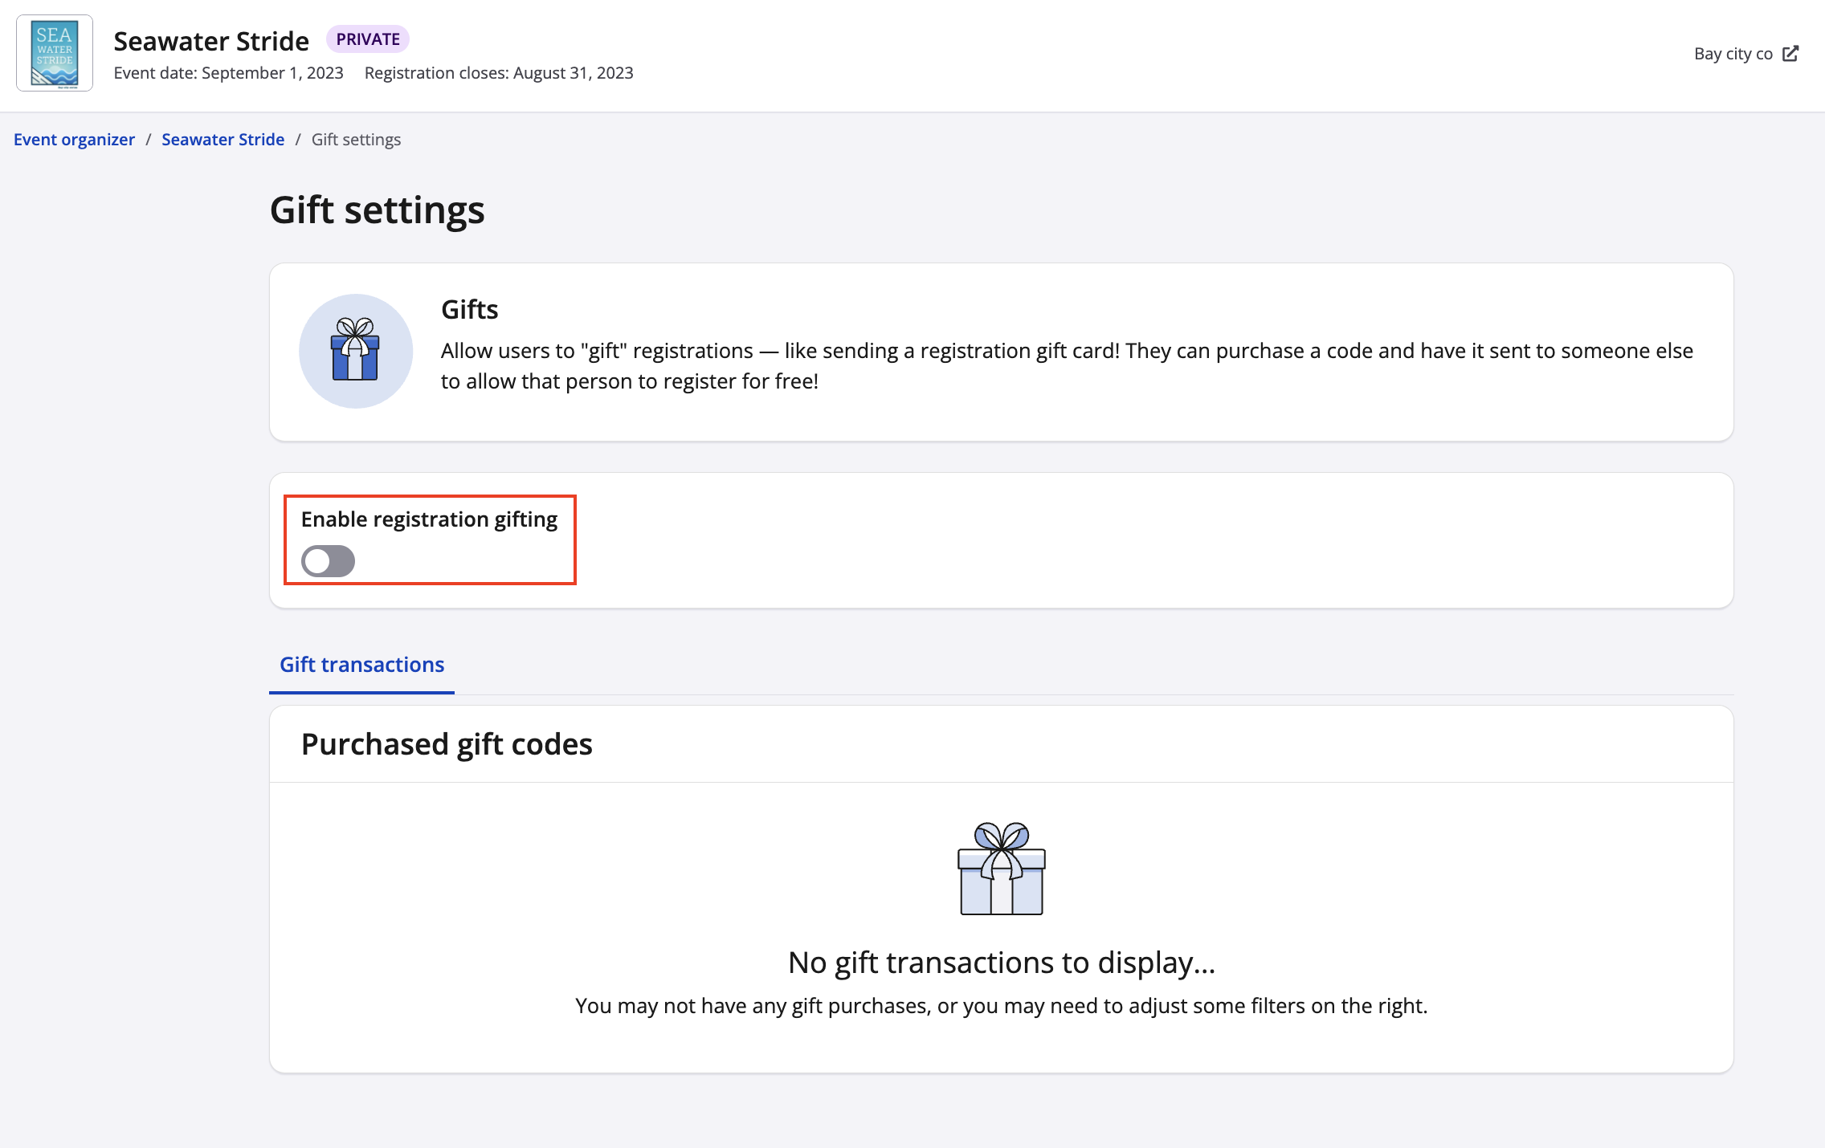Toggle the Enable registration gifting switch

(x=328, y=561)
